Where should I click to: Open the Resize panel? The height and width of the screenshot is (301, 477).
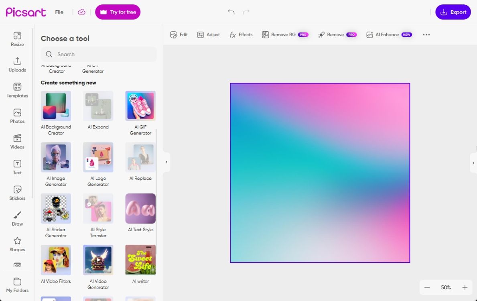click(x=17, y=39)
